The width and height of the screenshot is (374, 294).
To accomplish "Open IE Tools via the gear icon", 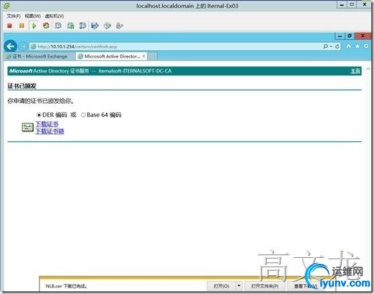I will click(x=366, y=46).
